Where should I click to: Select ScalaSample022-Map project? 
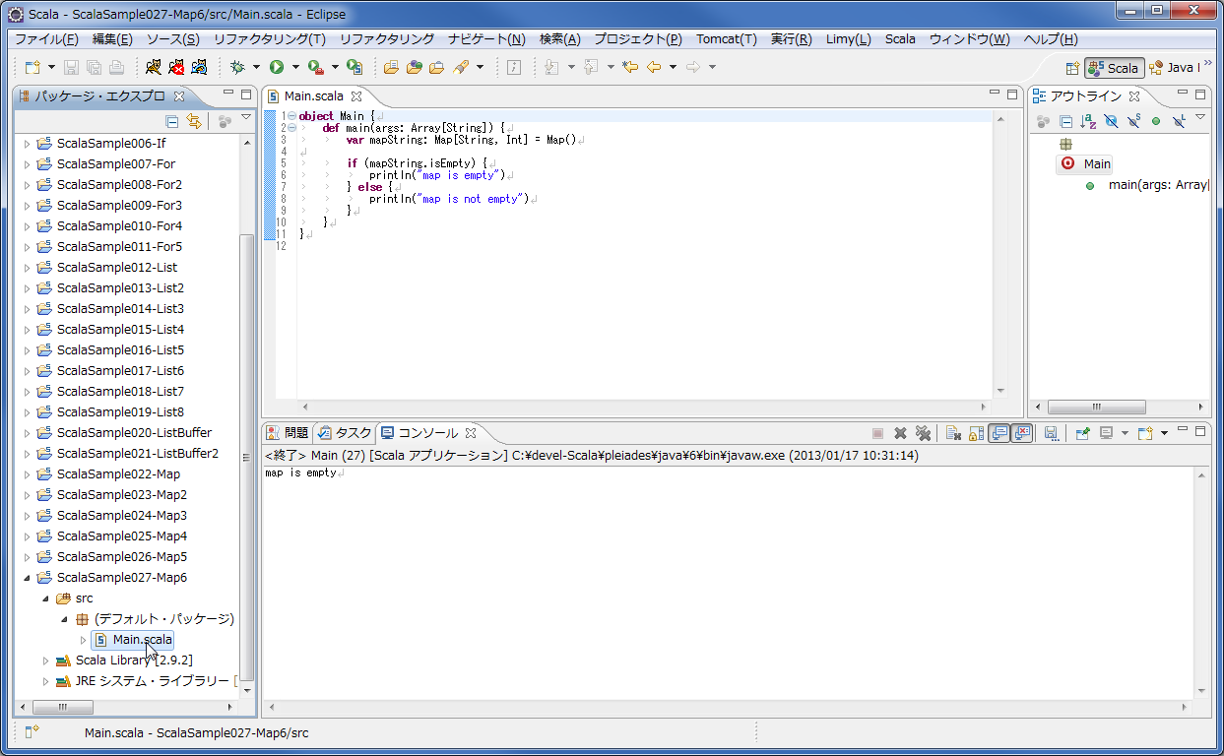118,474
